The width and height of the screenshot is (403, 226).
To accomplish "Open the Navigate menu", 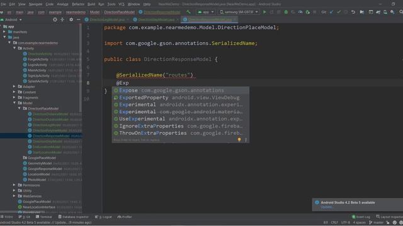I will pyautogui.click(x=35, y=4).
